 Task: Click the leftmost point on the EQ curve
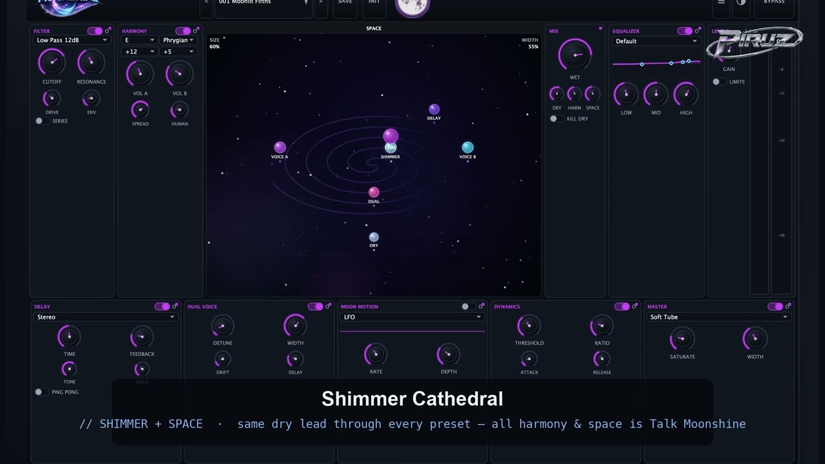(642, 64)
